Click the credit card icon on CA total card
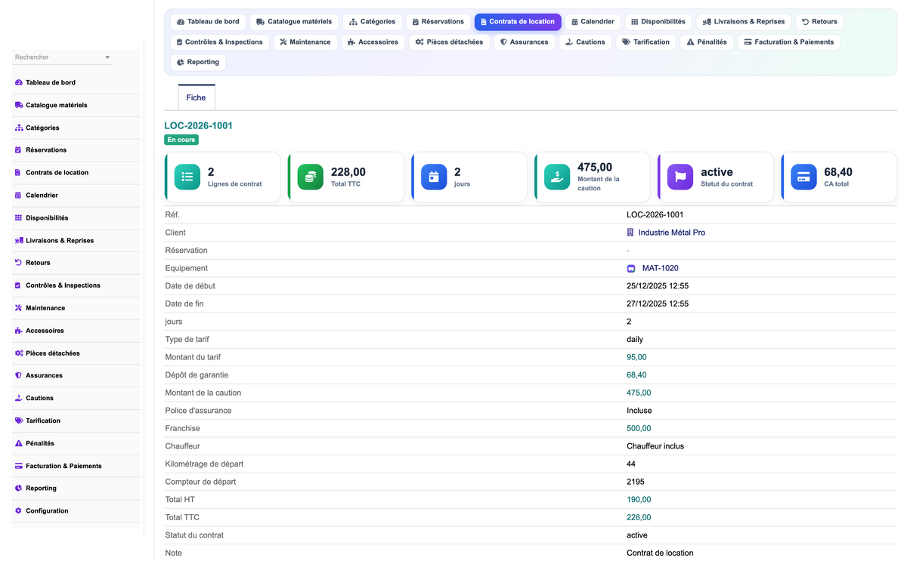 803,177
